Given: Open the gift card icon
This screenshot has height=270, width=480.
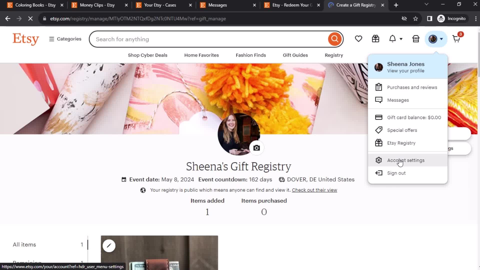Looking at the screenshot, I should (x=375, y=39).
